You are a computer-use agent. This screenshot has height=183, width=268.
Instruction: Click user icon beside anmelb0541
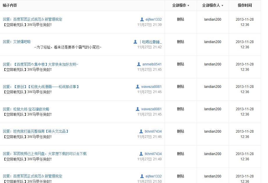139,64
